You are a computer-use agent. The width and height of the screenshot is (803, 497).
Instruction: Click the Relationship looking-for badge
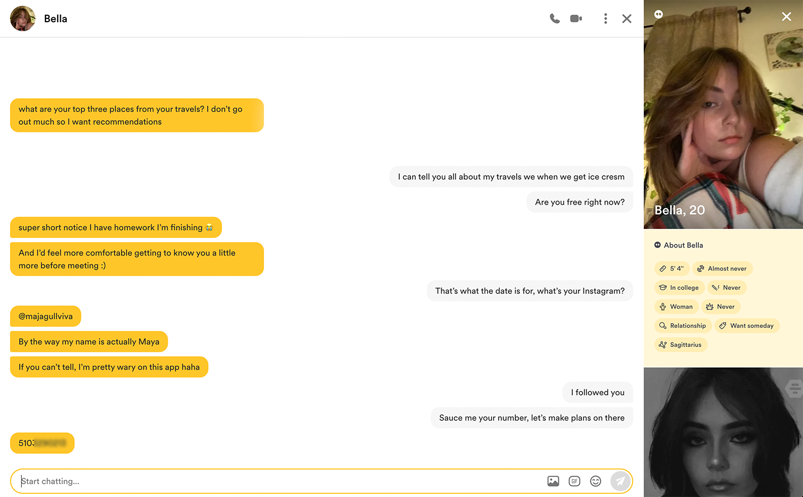click(x=683, y=326)
